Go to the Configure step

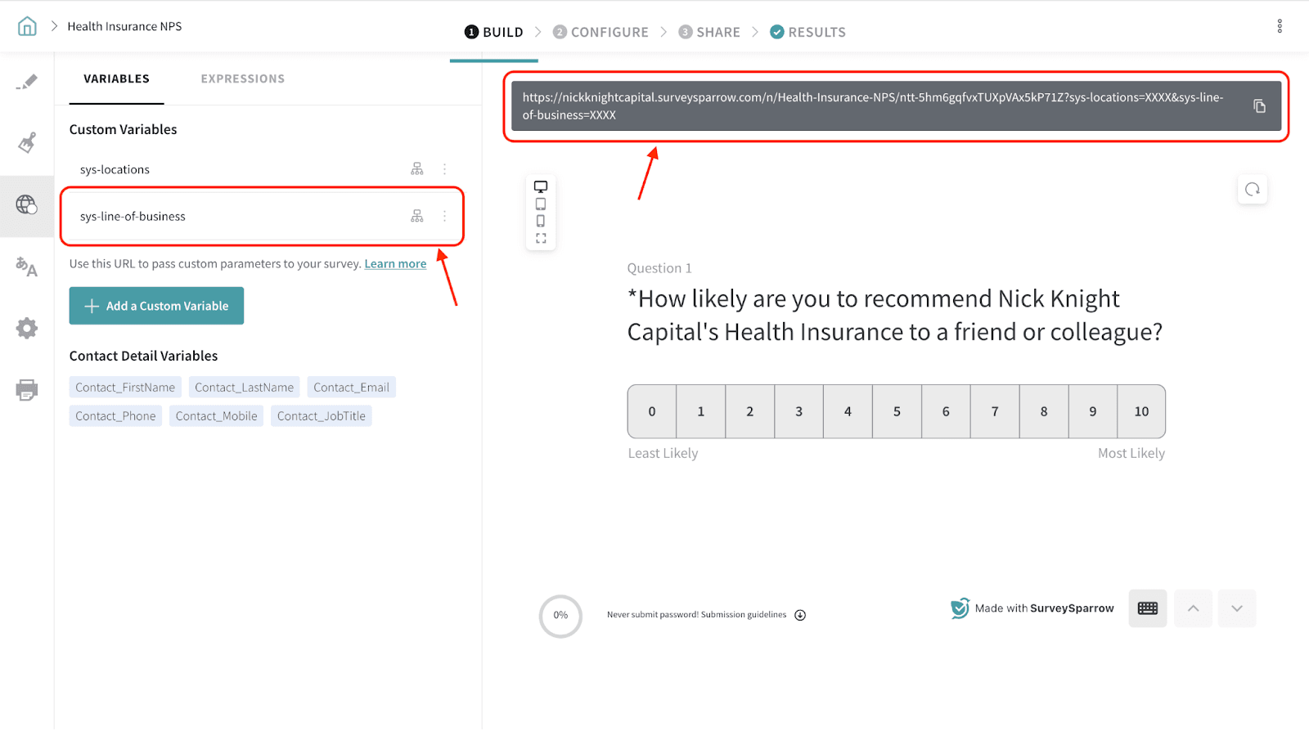pos(601,32)
